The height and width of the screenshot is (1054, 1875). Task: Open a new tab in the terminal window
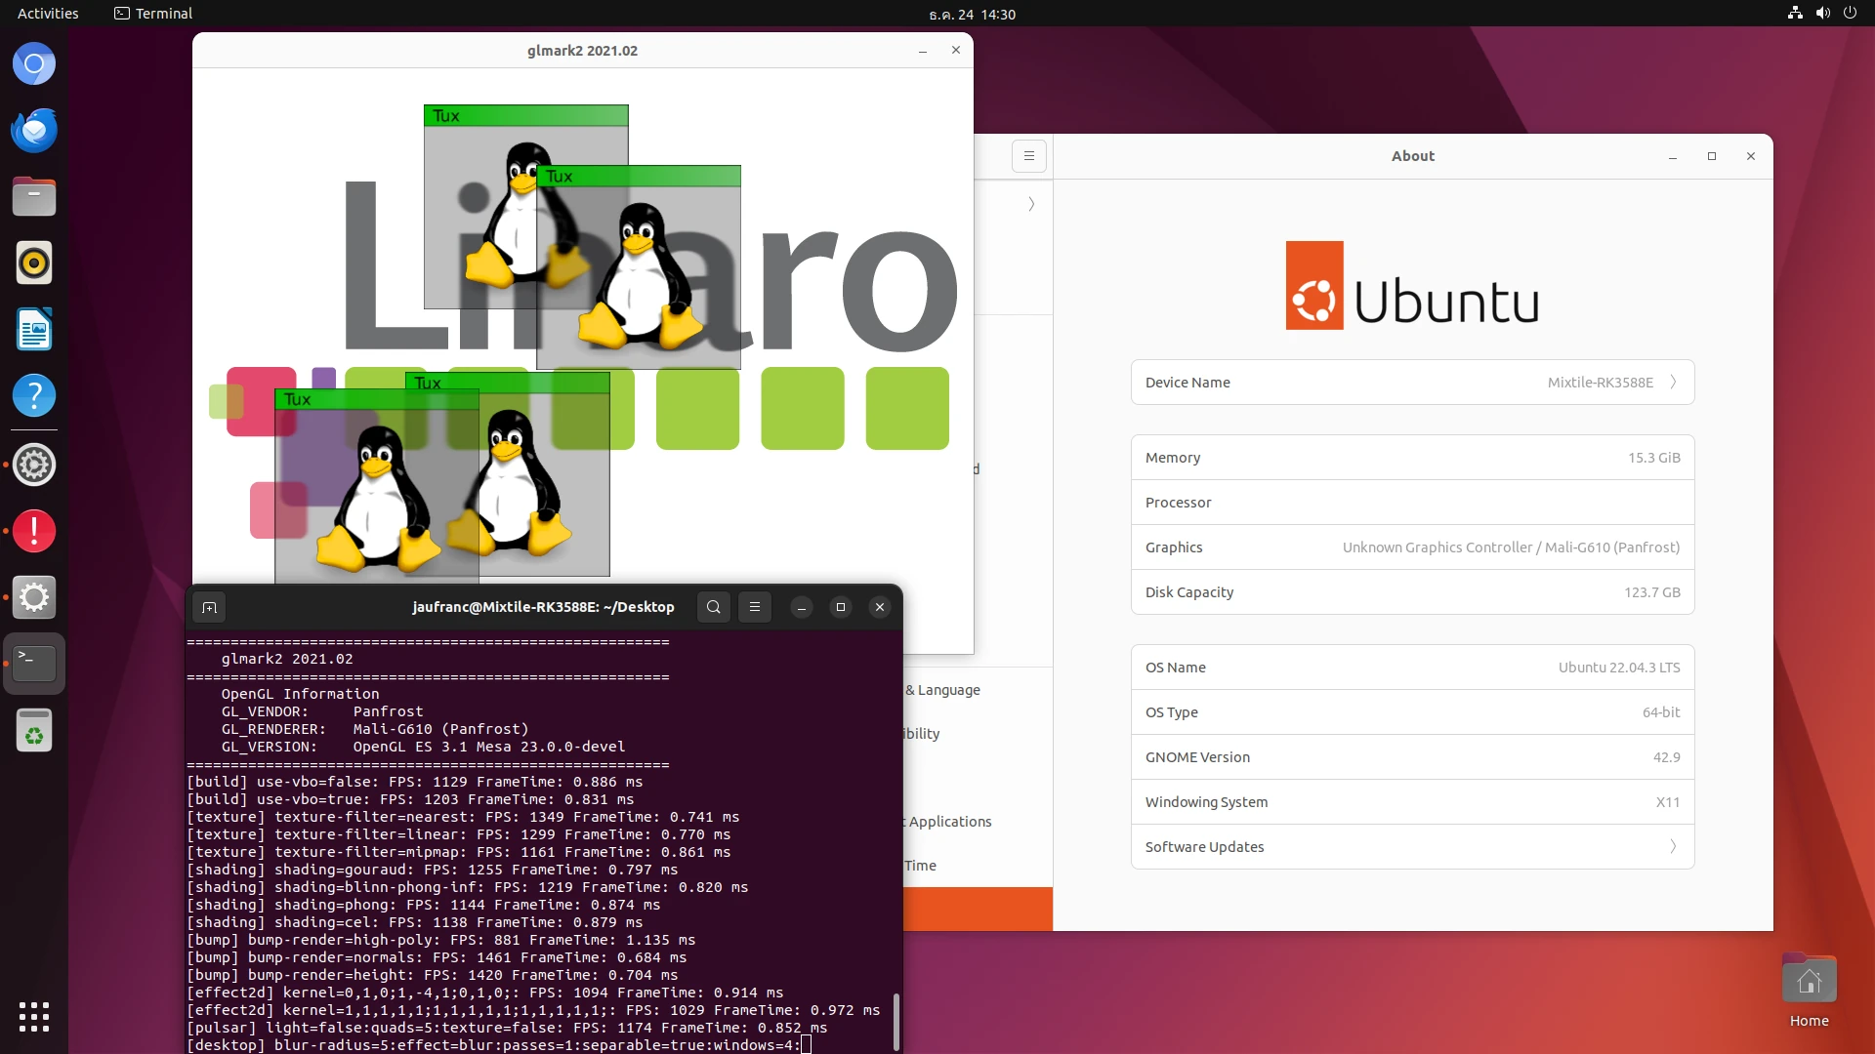coord(209,607)
